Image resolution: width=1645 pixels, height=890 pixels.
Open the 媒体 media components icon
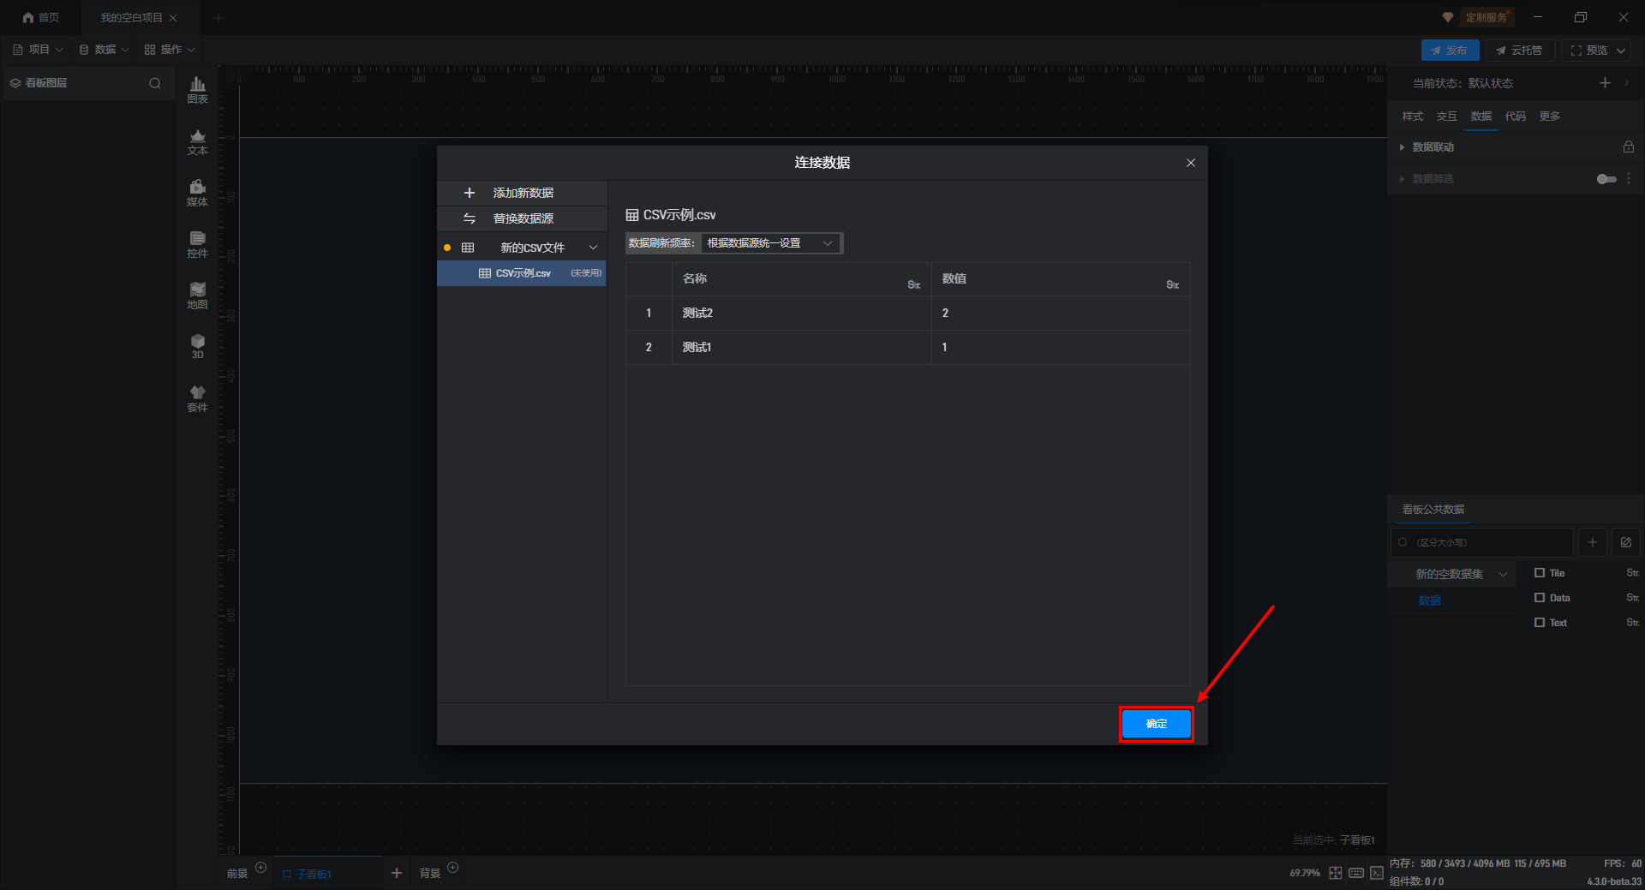197,193
